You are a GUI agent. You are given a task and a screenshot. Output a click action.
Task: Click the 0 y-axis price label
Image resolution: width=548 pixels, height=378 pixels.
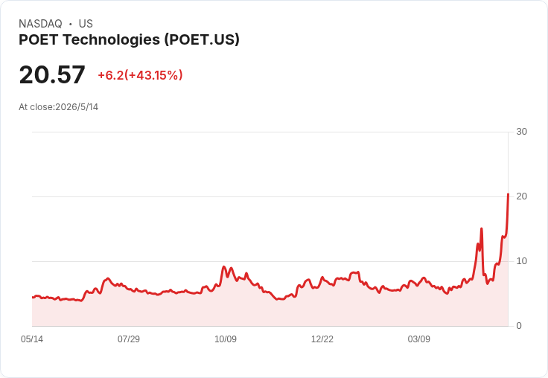(519, 326)
